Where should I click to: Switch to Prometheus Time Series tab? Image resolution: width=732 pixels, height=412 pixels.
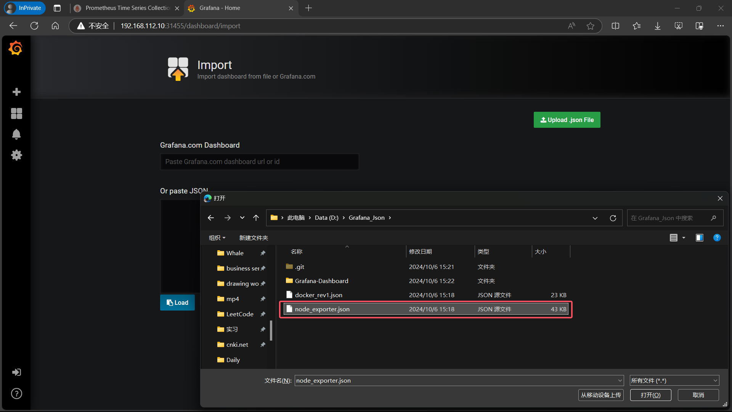127,8
